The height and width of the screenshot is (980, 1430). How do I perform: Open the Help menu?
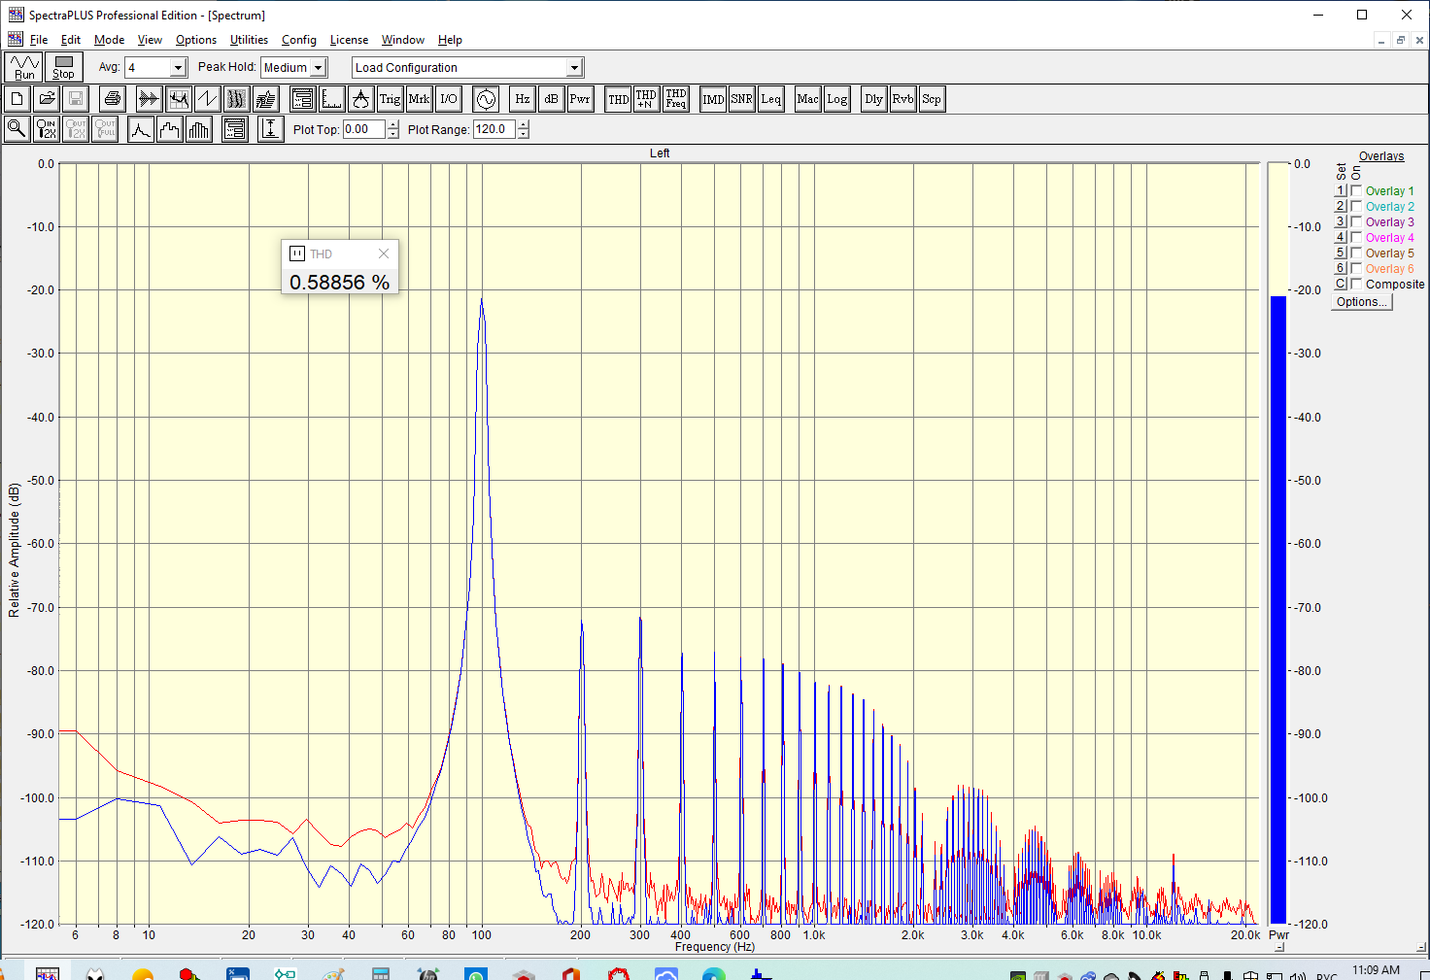(x=450, y=40)
